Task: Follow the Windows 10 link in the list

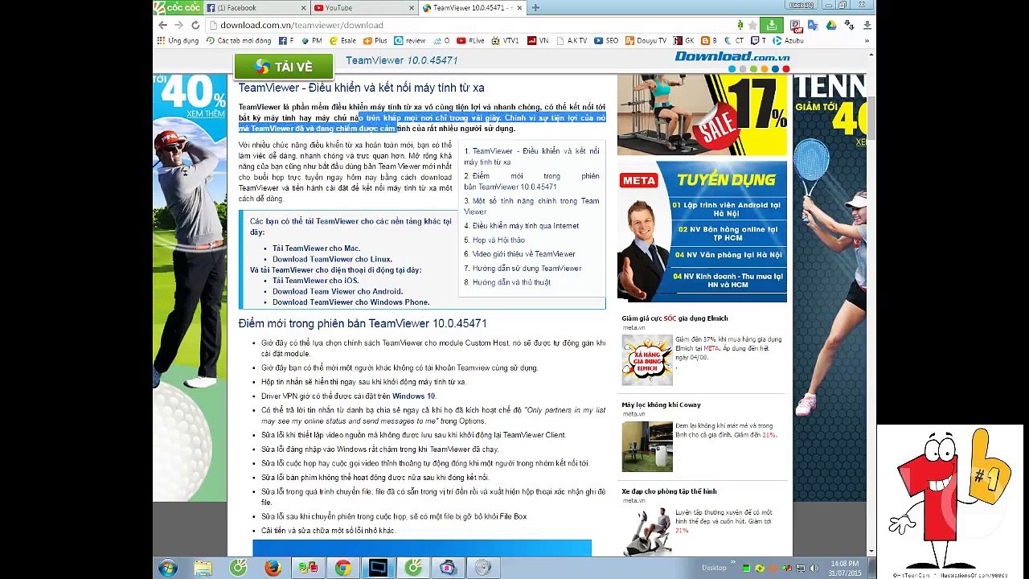Action: [413, 396]
